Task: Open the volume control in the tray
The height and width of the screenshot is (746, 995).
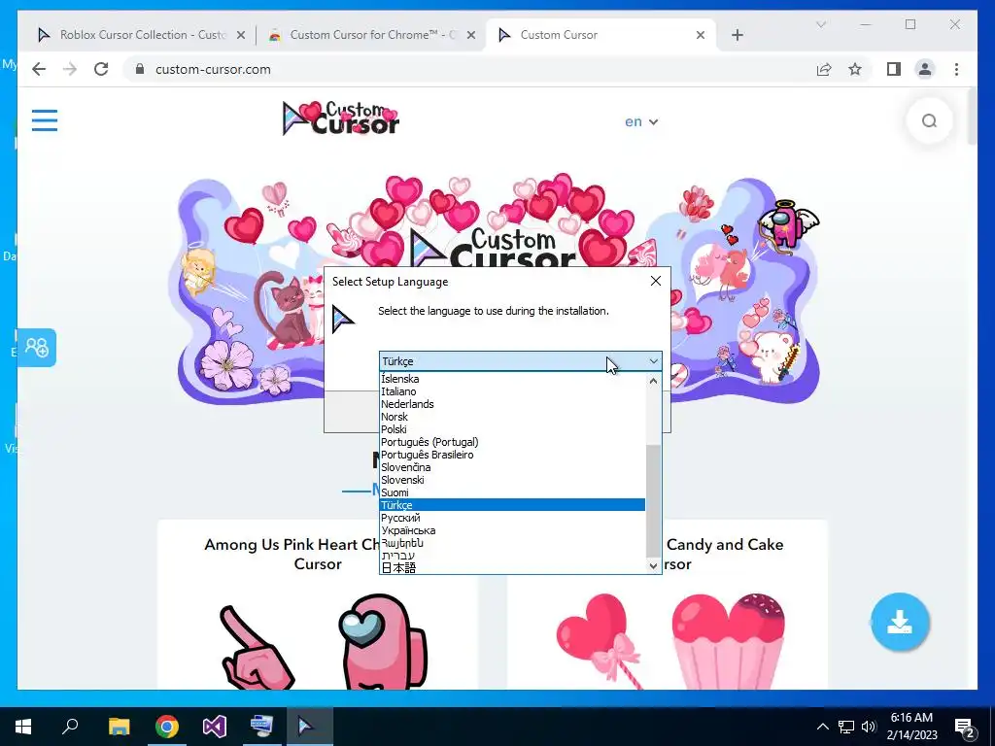Action: pos(869,727)
